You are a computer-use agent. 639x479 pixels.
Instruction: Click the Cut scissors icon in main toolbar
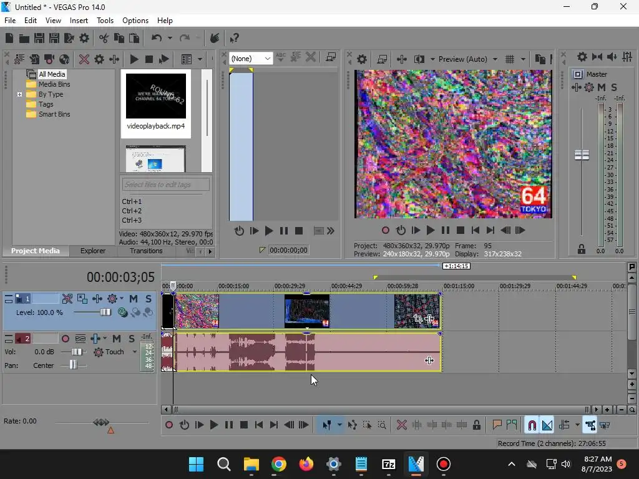104,38
